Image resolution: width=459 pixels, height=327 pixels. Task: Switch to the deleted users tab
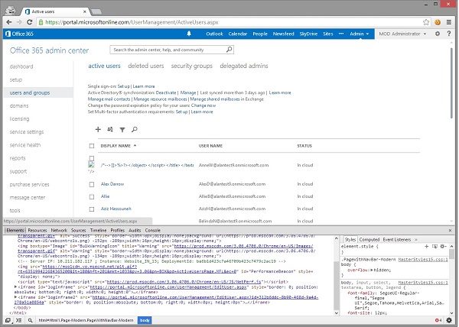pyautogui.click(x=146, y=66)
